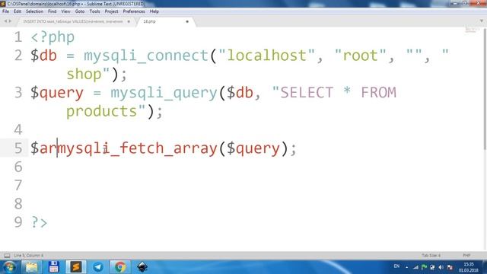
Task: Place cursor in mysqli_fetch_array text
Action: coord(138,148)
